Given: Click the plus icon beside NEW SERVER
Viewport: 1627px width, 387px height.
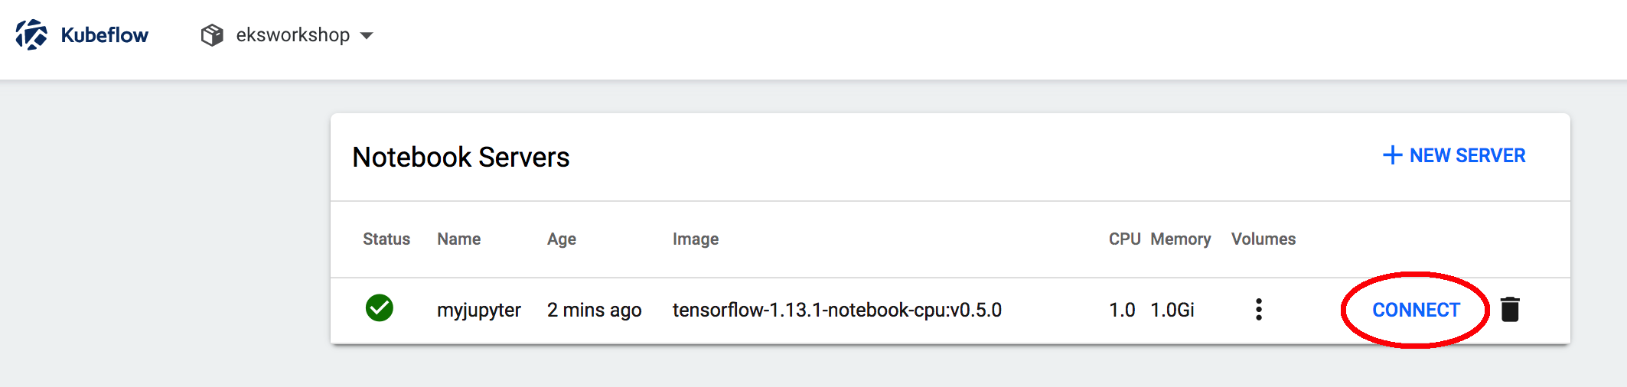Looking at the screenshot, I should (x=1392, y=155).
